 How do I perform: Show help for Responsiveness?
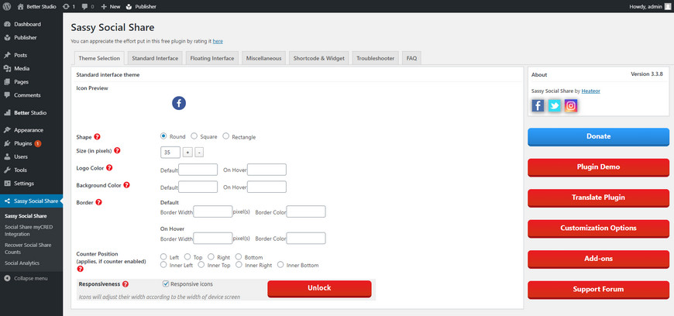(x=126, y=284)
